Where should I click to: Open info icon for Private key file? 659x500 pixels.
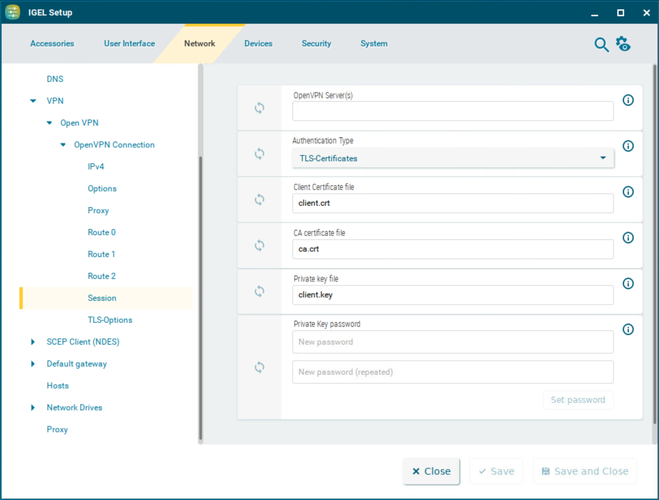point(628,284)
